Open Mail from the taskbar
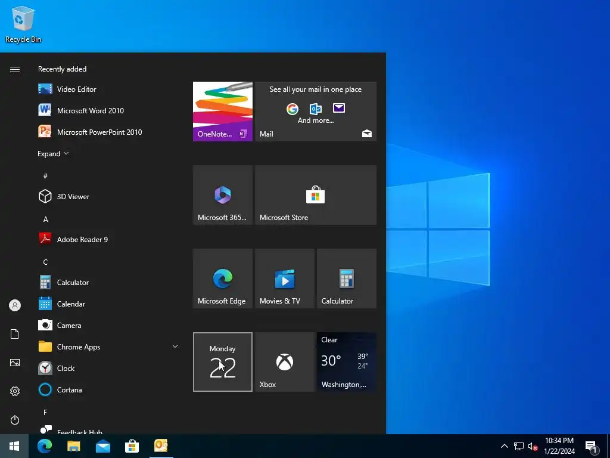This screenshot has width=610, height=458. pyautogui.click(x=102, y=446)
